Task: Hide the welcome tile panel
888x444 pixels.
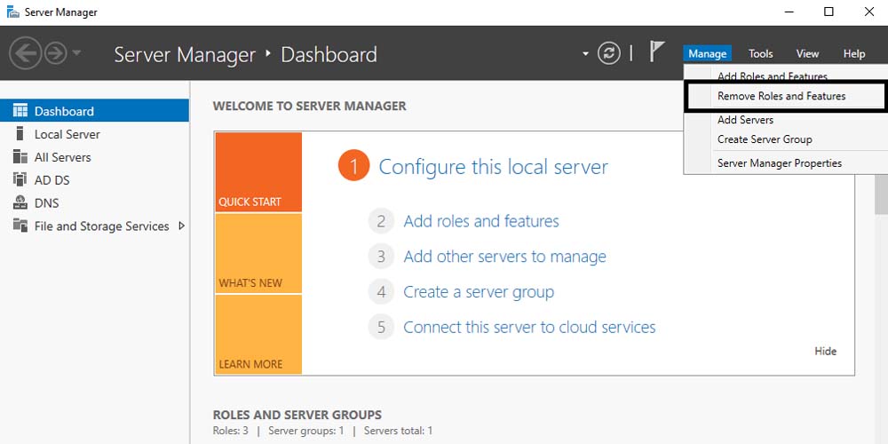Action: (x=825, y=351)
